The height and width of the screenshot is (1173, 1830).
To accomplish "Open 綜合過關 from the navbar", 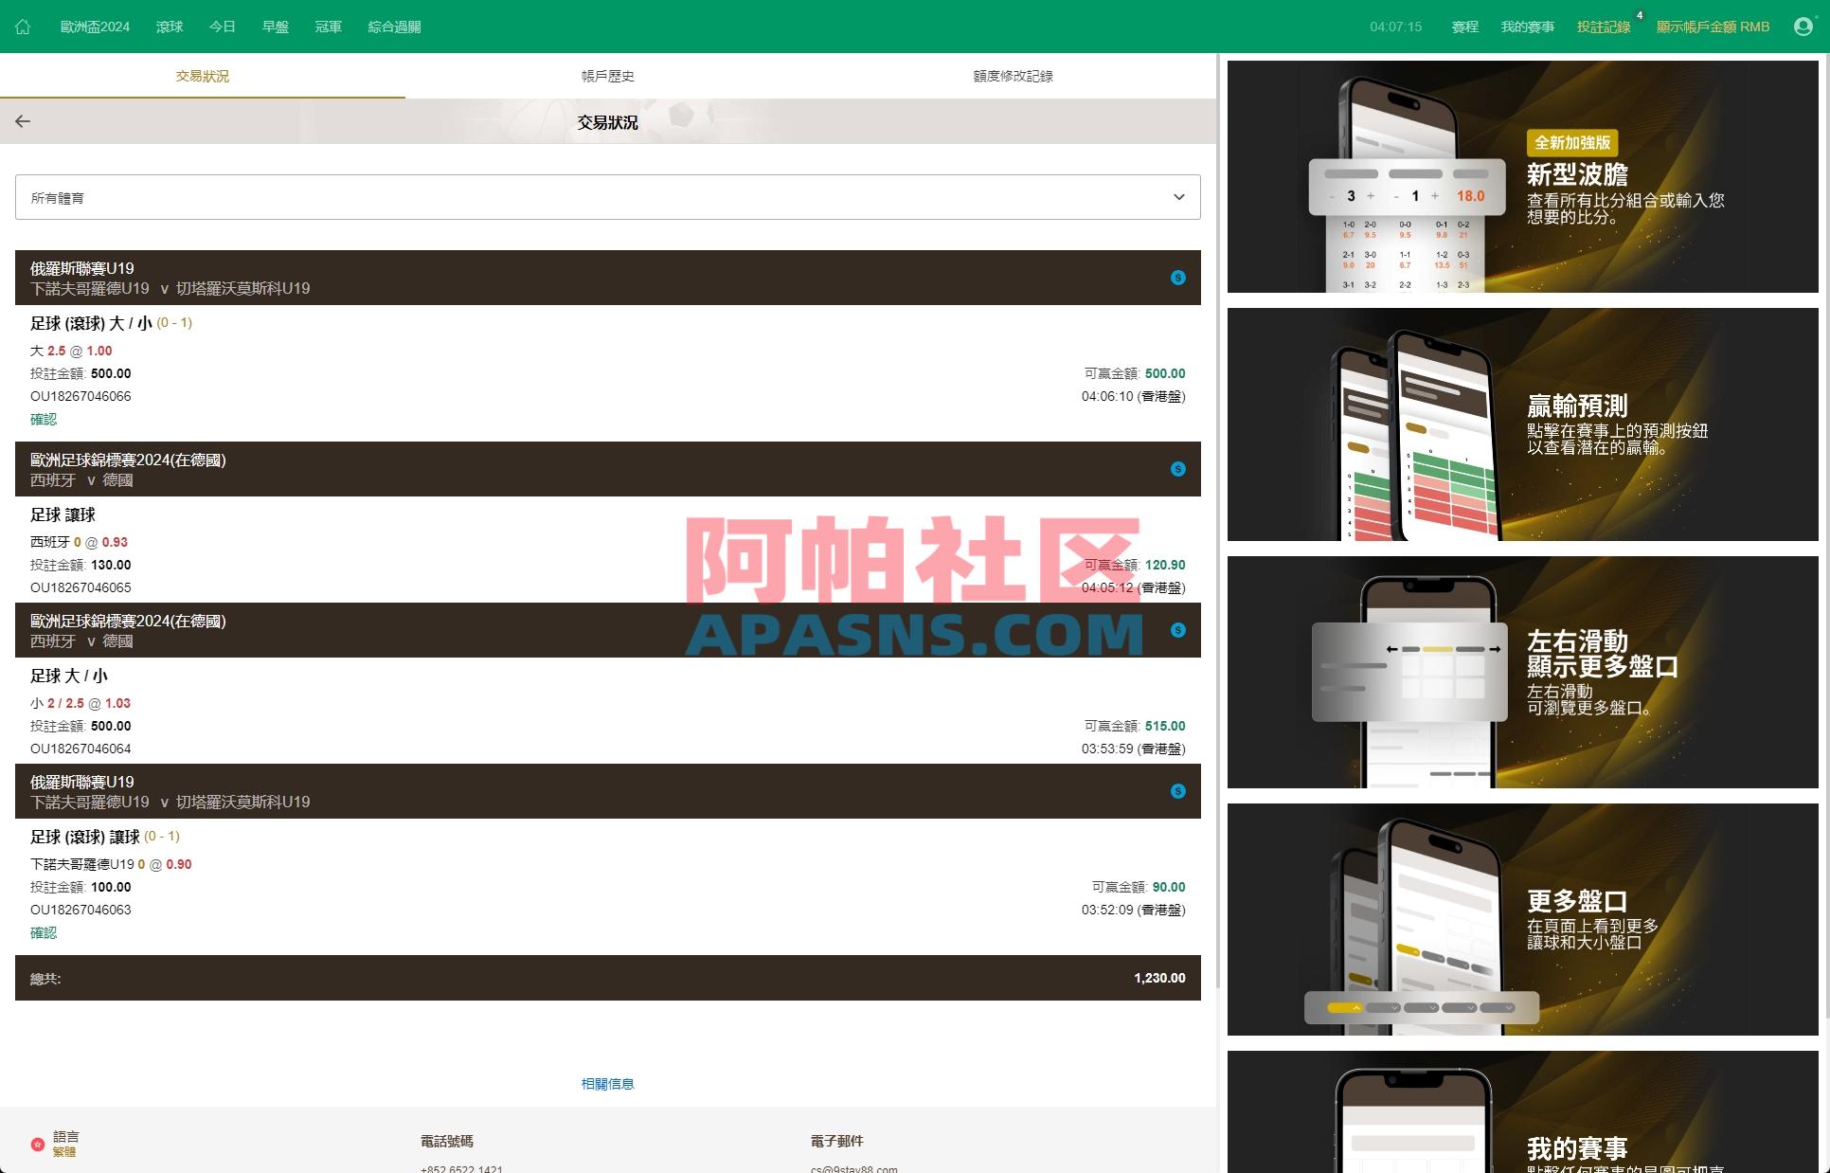I will pos(393,27).
